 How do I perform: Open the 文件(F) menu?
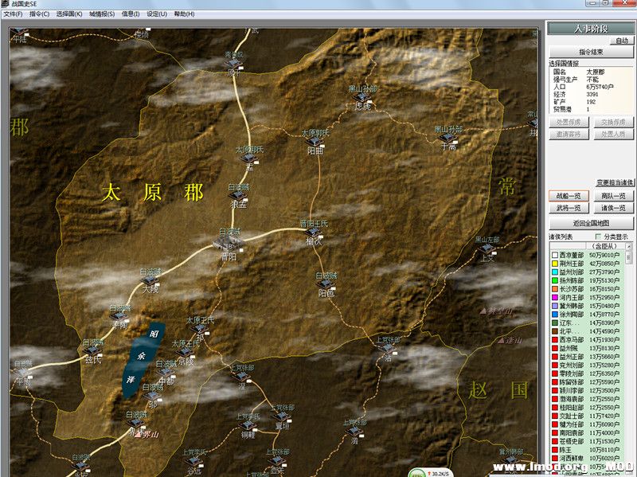click(x=14, y=14)
